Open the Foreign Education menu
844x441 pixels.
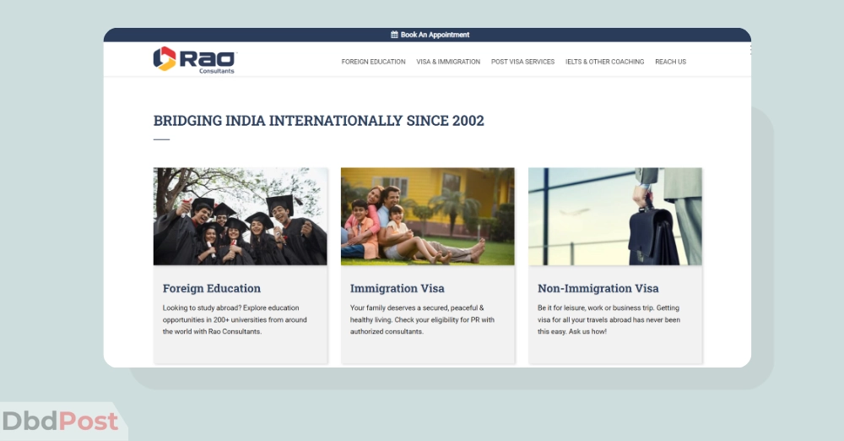373,62
